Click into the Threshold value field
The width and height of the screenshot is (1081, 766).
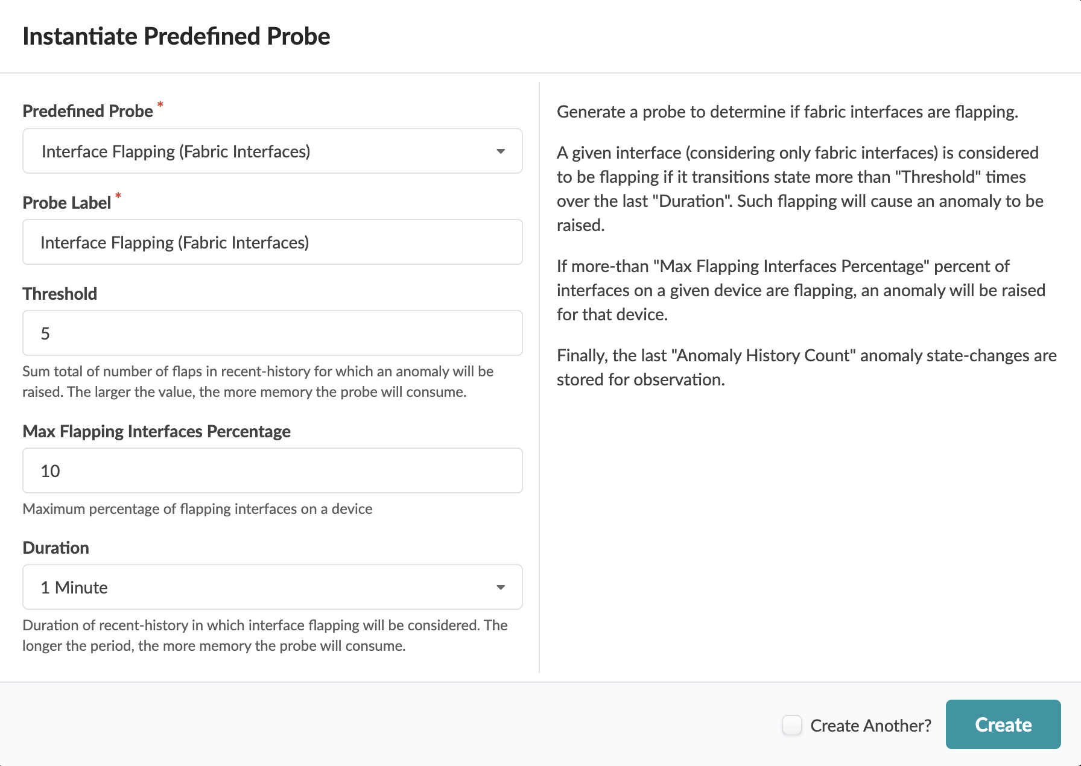[272, 334]
